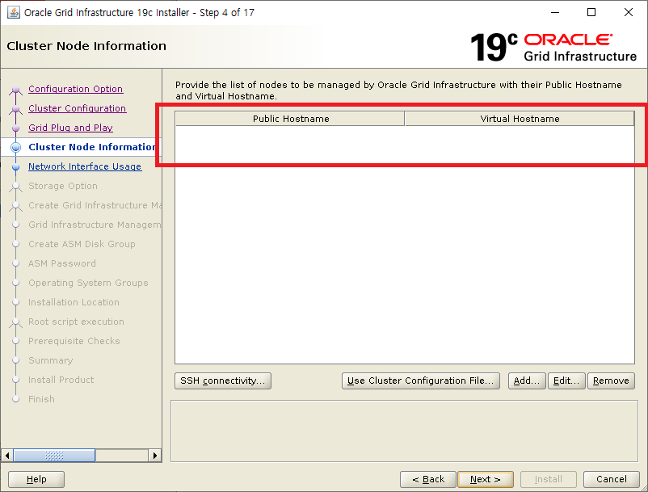Viewport: 648px width, 492px height.
Task: Open the Configuration Option step link
Action: pyautogui.click(x=76, y=89)
